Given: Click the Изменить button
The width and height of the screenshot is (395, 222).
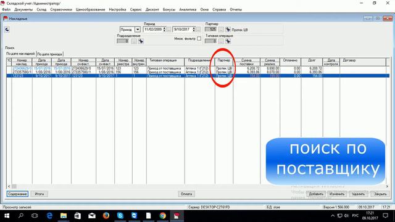Looking at the screenshot, I should coord(337,194).
